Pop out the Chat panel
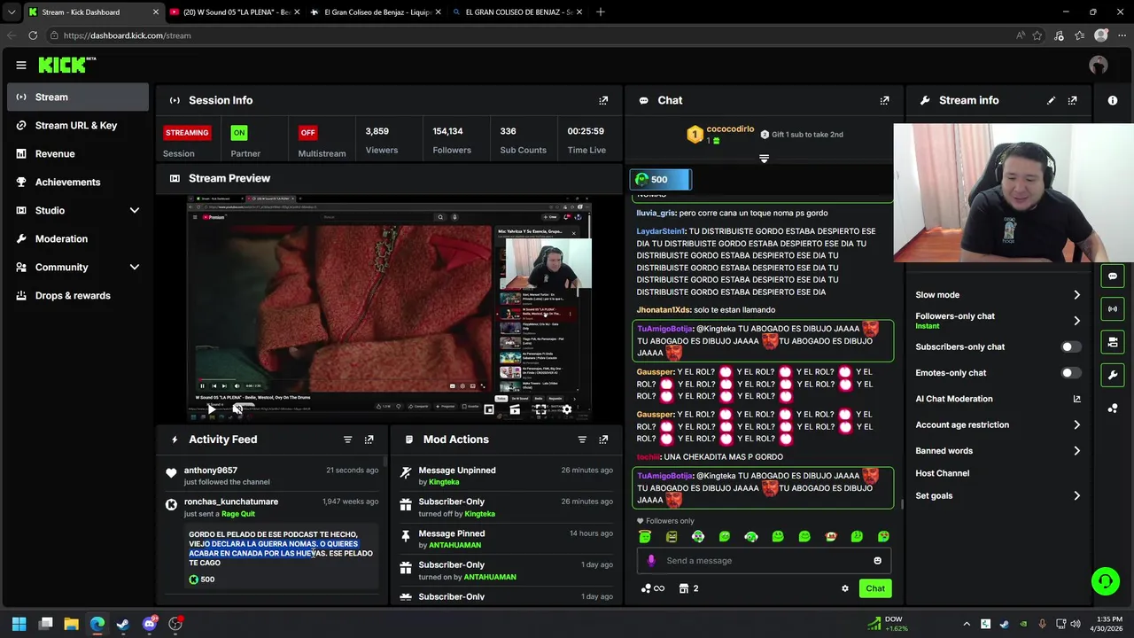 (x=884, y=100)
